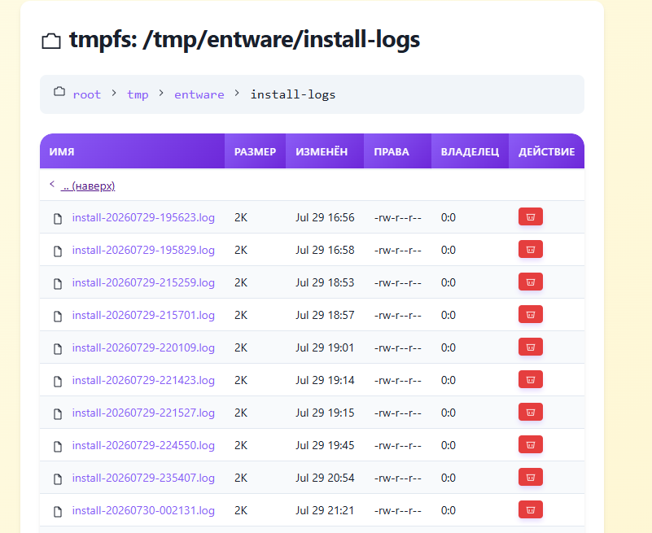The height and width of the screenshot is (533, 652).
Task: Delete install-20260729-195623.log with trash icon
Action: coord(530,216)
